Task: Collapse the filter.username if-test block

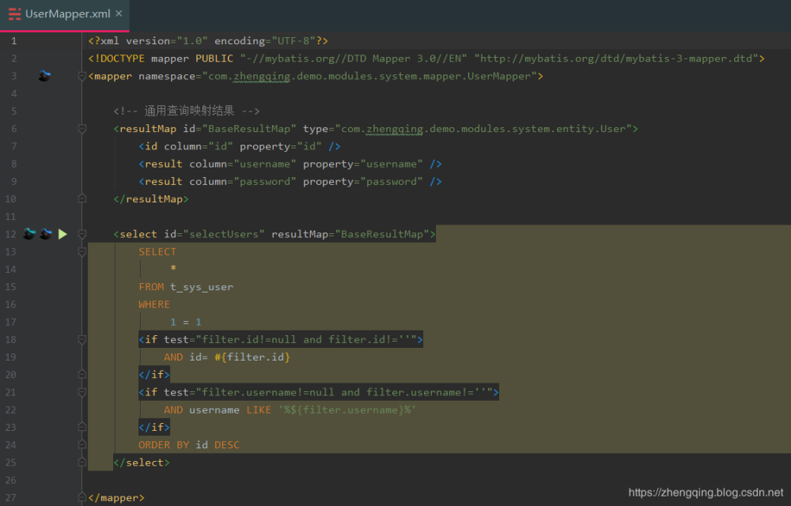Action: point(81,391)
